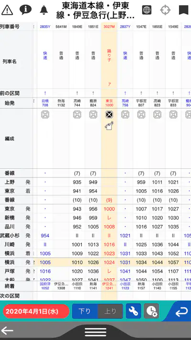Tap destination 熱海 1141 cell
Image resolution: width=191 pixels, height=340 pixels.
[93, 286]
